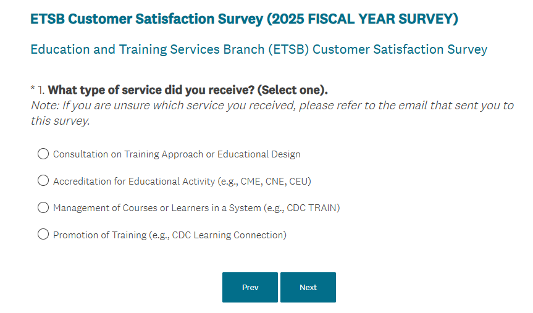Click the Education and Training Services Branch subheading
This screenshot has width=533, height=313.
click(x=259, y=49)
